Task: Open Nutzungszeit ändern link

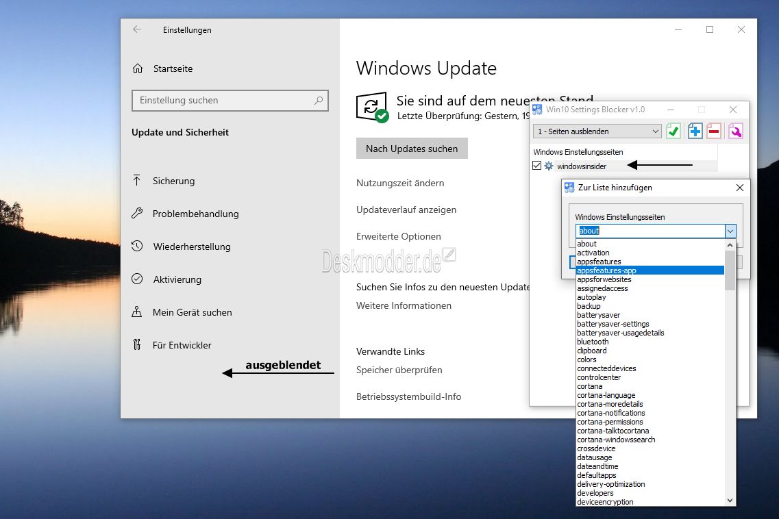Action: coord(400,183)
